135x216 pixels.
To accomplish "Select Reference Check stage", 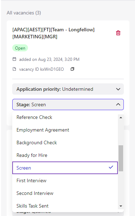I will tap(65, 117).
